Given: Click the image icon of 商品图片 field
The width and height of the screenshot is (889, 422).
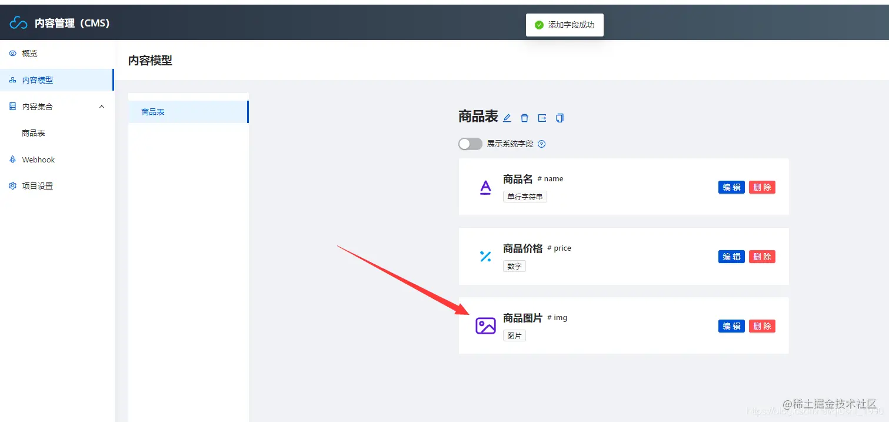Looking at the screenshot, I should pyautogui.click(x=485, y=326).
